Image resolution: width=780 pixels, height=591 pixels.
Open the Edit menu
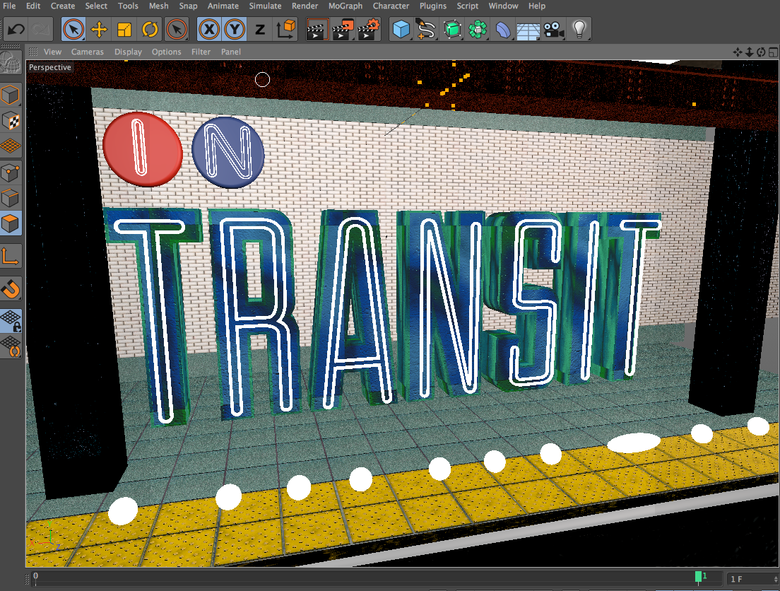[x=33, y=6]
